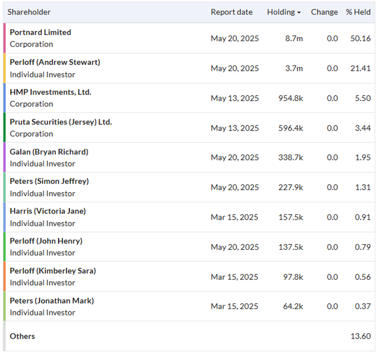Open Portnard Limited shareholder entry
Image resolution: width=377 pixels, height=353 pixels.
coord(41,32)
